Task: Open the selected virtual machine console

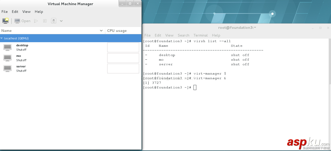Action: click(22, 21)
